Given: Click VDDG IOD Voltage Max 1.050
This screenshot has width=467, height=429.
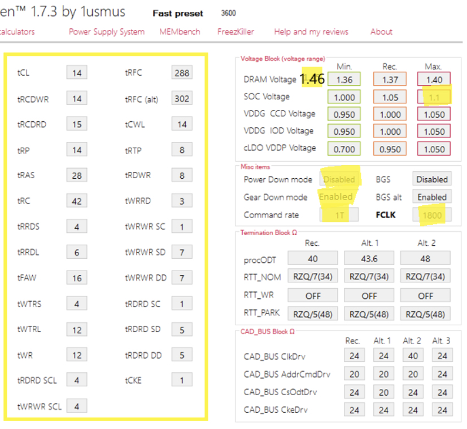Looking at the screenshot, I should (x=434, y=131).
